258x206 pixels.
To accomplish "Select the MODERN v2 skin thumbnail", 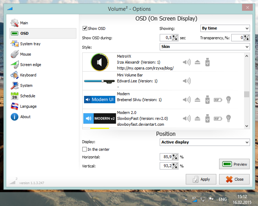I will pyautogui.click(x=100, y=118).
